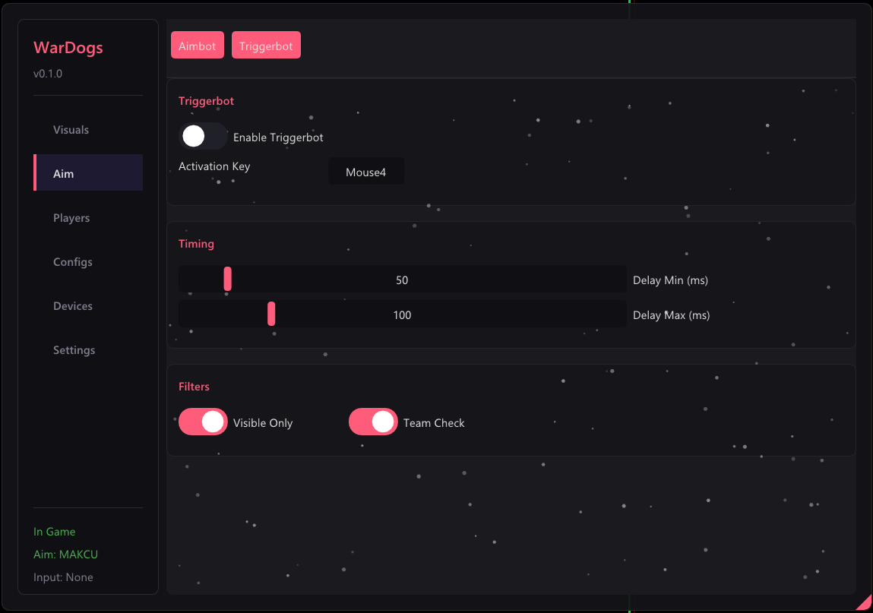873x613 pixels.
Task: Switch to the Aimbot tab
Action: coord(197,45)
